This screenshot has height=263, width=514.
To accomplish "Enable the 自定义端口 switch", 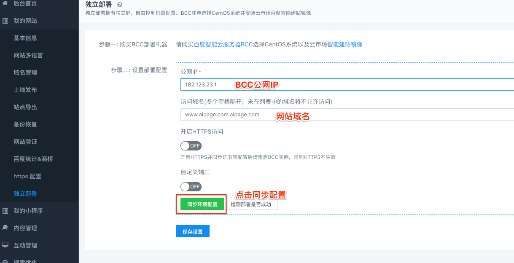I will coord(191,186).
